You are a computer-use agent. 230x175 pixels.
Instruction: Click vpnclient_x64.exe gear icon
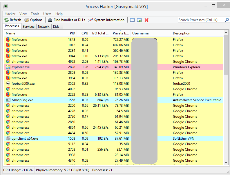8,139
